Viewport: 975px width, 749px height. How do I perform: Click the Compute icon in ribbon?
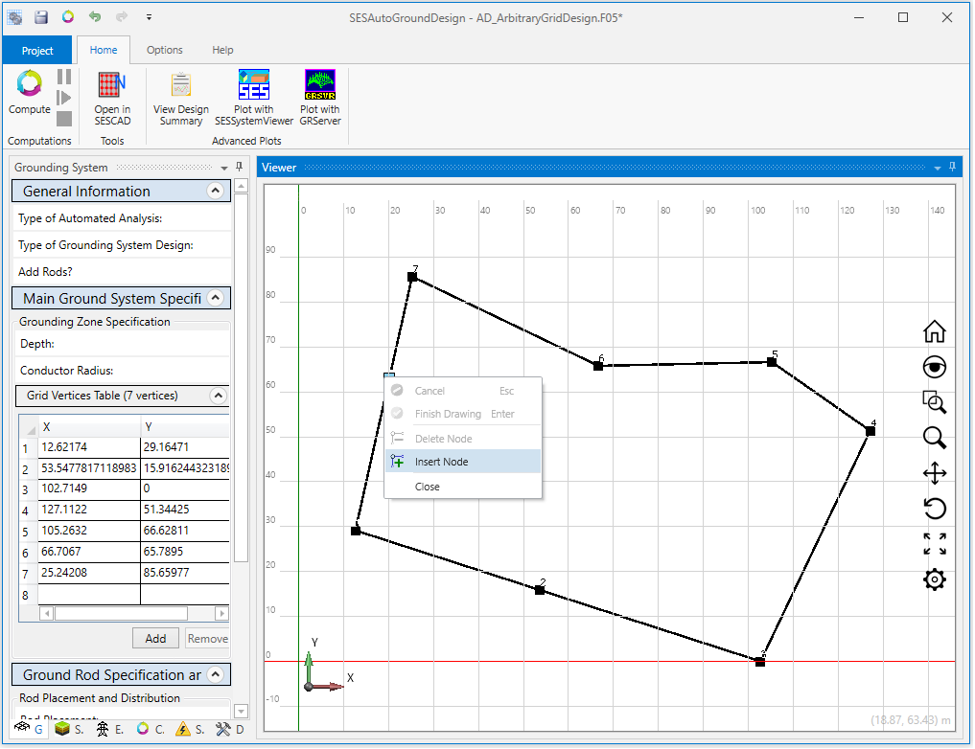click(x=29, y=92)
